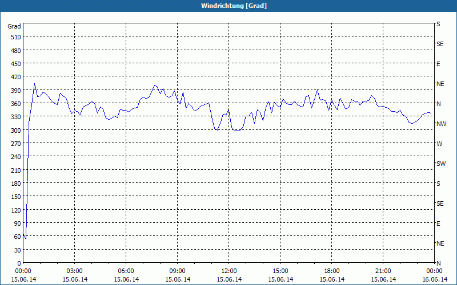This screenshot has height=285, width=457.
Task: Select the "09:00" time label
Action: (178, 271)
